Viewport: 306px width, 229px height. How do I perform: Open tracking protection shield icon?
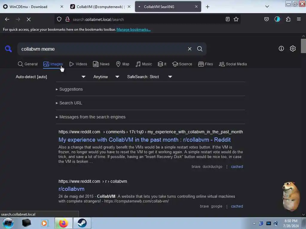59,19
